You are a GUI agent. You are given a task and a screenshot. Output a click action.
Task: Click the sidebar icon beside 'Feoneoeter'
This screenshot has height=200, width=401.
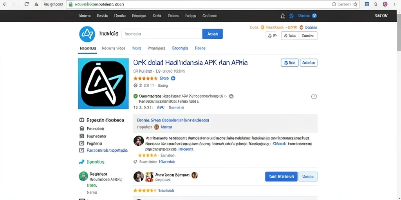click(x=82, y=136)
